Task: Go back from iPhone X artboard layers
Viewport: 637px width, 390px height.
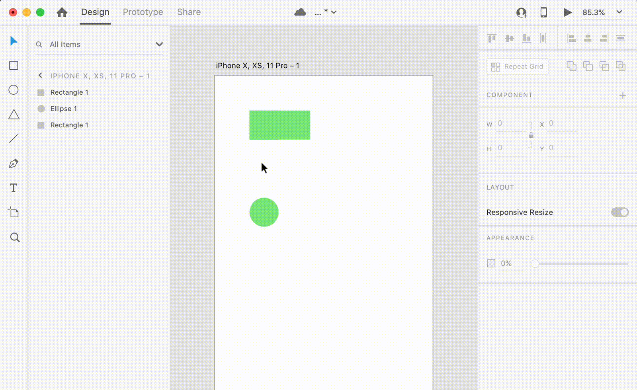Action: pos(40,76)
